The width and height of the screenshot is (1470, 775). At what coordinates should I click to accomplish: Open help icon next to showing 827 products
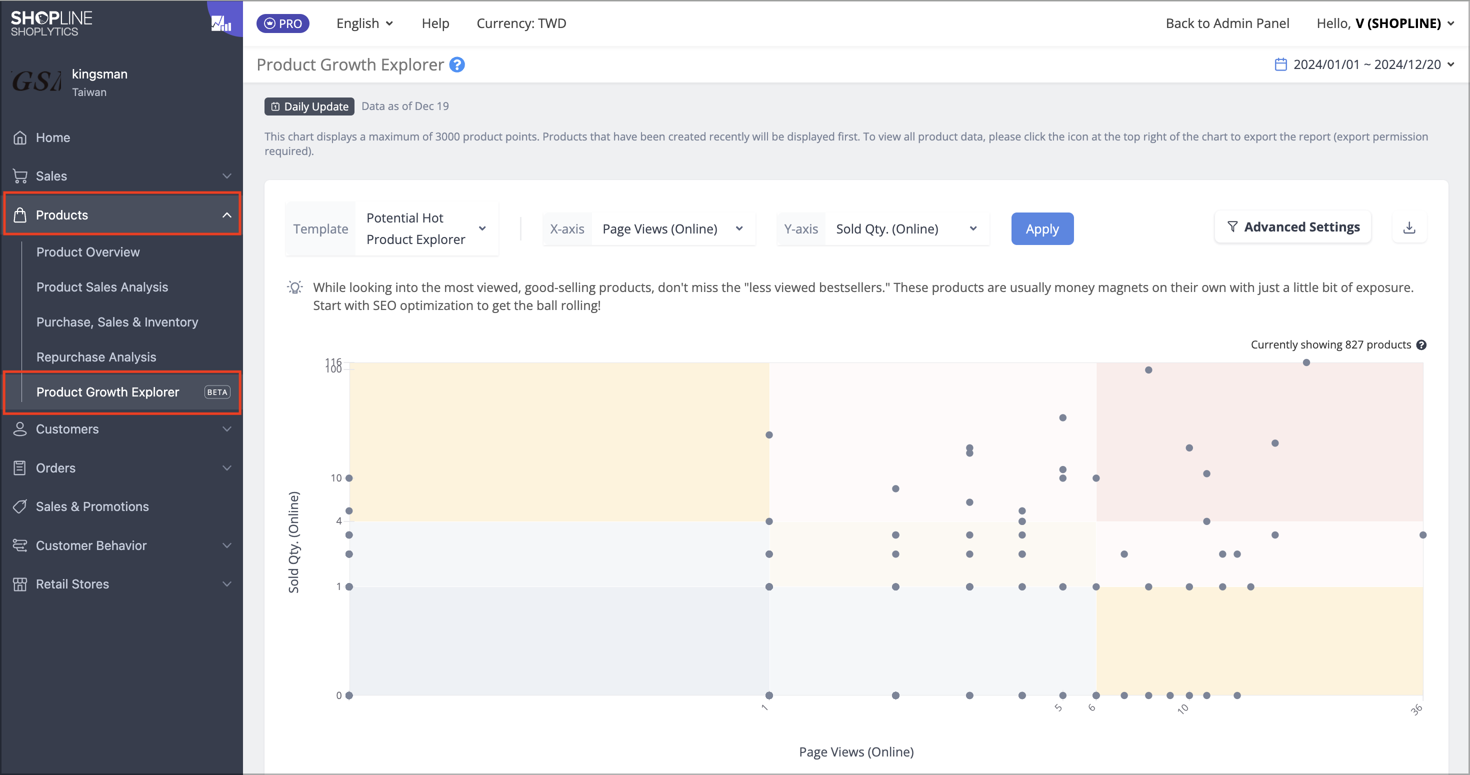[x=1421, y=344]
